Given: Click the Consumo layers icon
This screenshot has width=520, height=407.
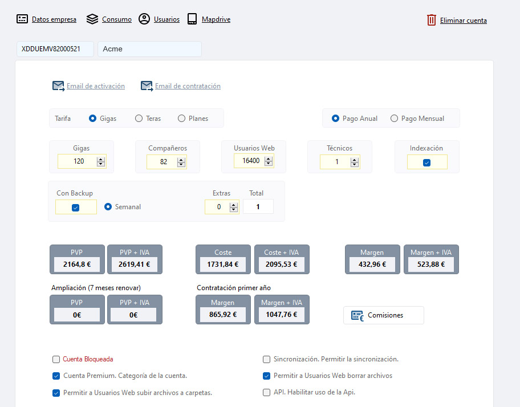Looking at the screenshot, I should [92, 19].
